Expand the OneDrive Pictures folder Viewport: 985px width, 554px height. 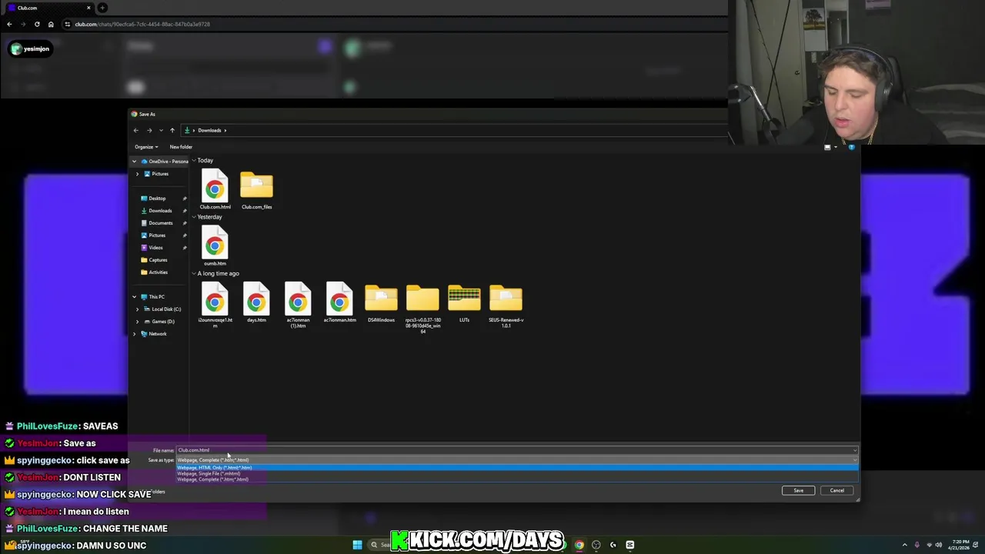coord(138,174)
